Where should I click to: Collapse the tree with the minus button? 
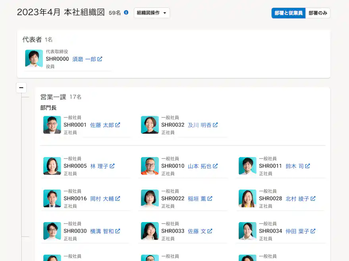click(x=21, y=88)
